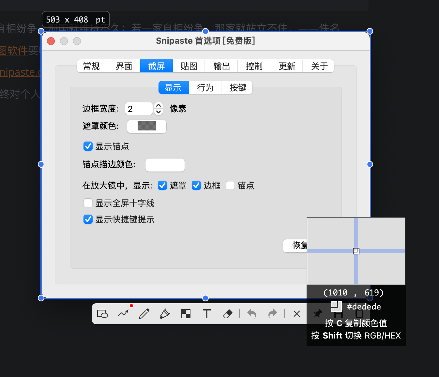439x377 pixels.
Task: Select the highlighter marker tool
Action: click(x=165, y=314)
